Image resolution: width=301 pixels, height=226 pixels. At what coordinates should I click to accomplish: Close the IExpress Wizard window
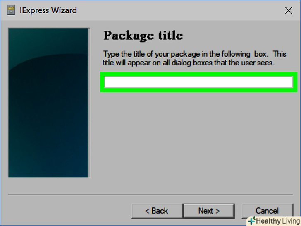pyautogui.click(x=289, y=11)
